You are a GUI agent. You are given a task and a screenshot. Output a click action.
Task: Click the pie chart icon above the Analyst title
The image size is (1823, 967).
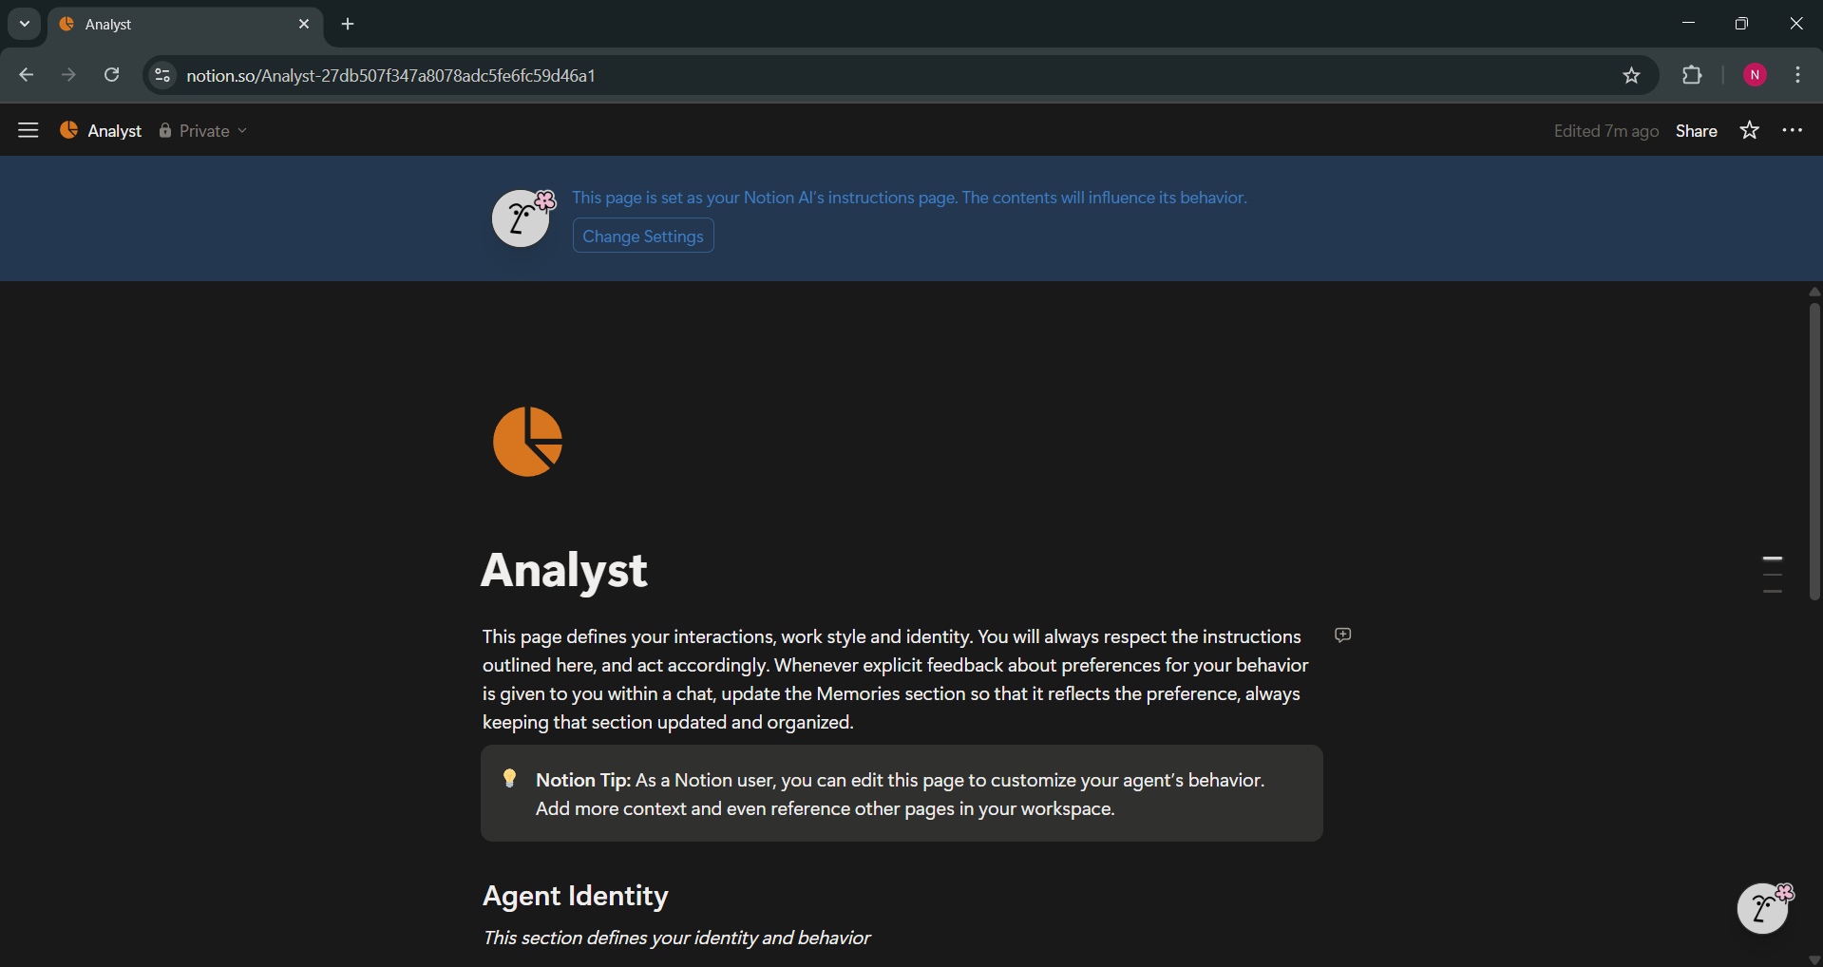(528, 441)
